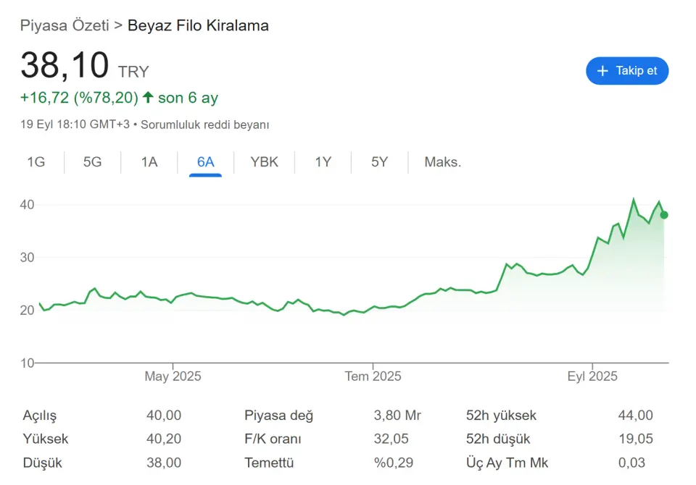Select the Maks. range tab

click(x=442, y=162)
